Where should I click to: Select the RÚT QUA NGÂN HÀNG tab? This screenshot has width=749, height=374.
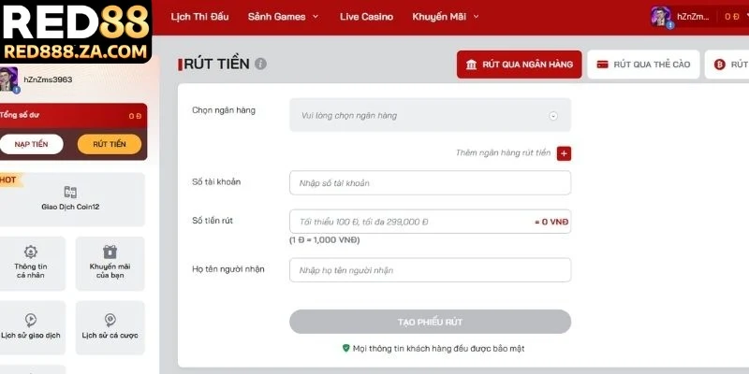pos(520,65)
